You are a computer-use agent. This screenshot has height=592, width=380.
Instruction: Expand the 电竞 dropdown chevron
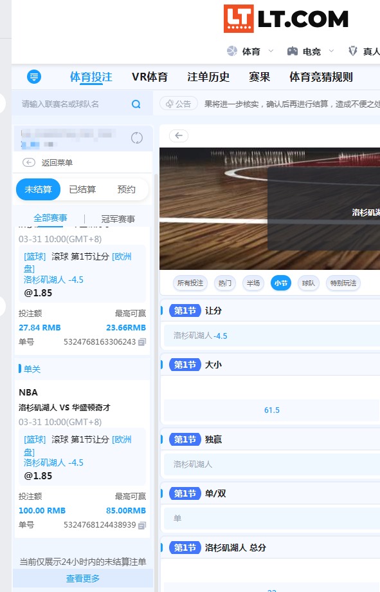[x=331, y=51]
